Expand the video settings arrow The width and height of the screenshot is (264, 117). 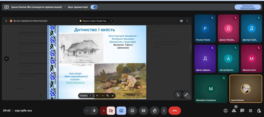click(104, 111)
